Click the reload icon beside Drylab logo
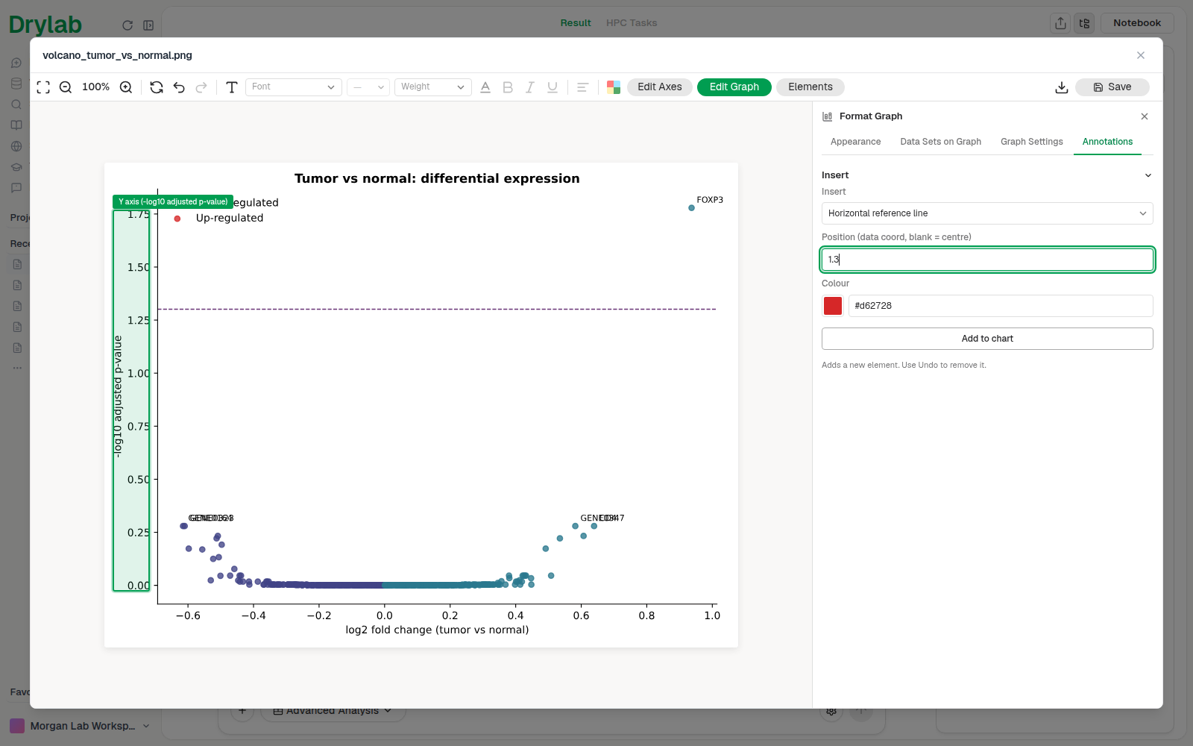The height and width of the screenshot is (746, 1193). point(128,25)
